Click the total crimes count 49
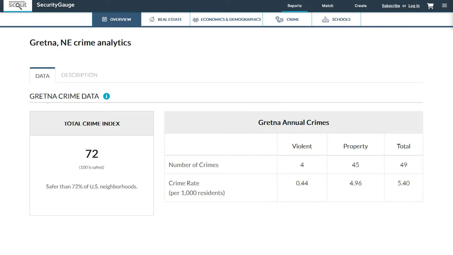 coord(403,165)
